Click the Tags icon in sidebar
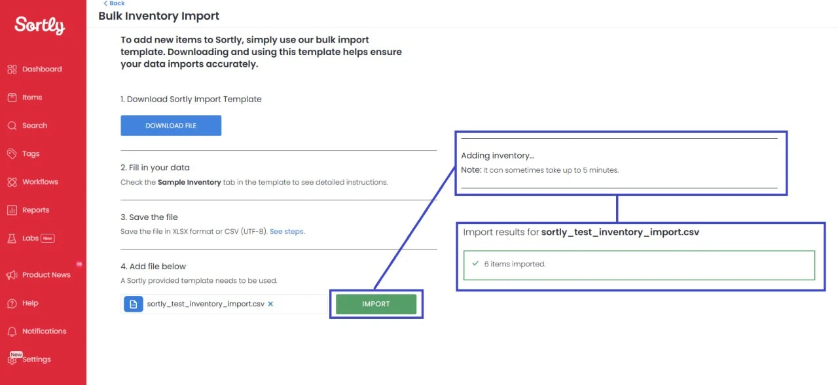This screenshot has height=385, width=838. click(12, 154)
